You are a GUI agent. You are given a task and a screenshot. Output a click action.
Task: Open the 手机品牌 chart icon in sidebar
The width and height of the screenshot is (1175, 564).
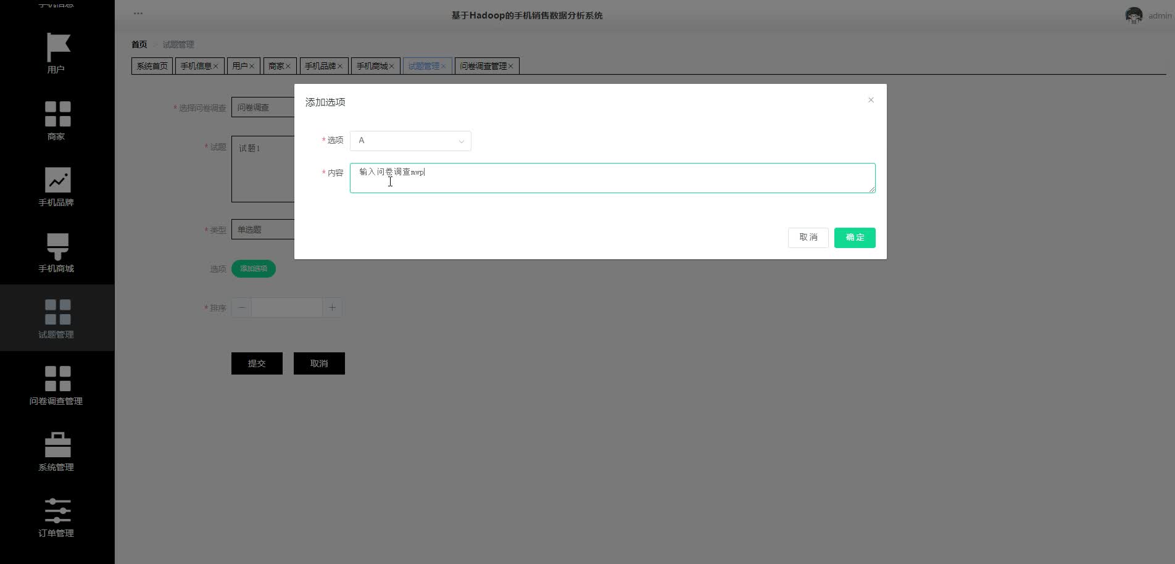pos(57,180)
